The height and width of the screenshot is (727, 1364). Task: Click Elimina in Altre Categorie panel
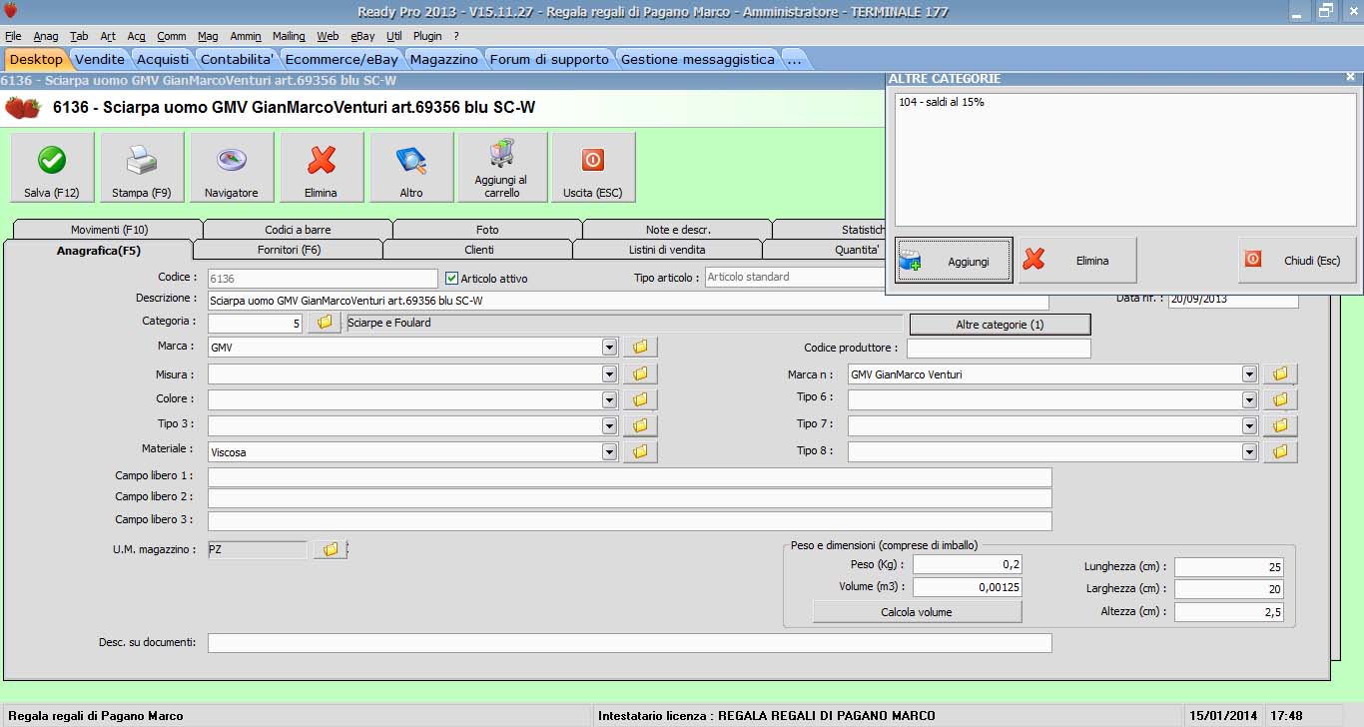[1077, 261]
